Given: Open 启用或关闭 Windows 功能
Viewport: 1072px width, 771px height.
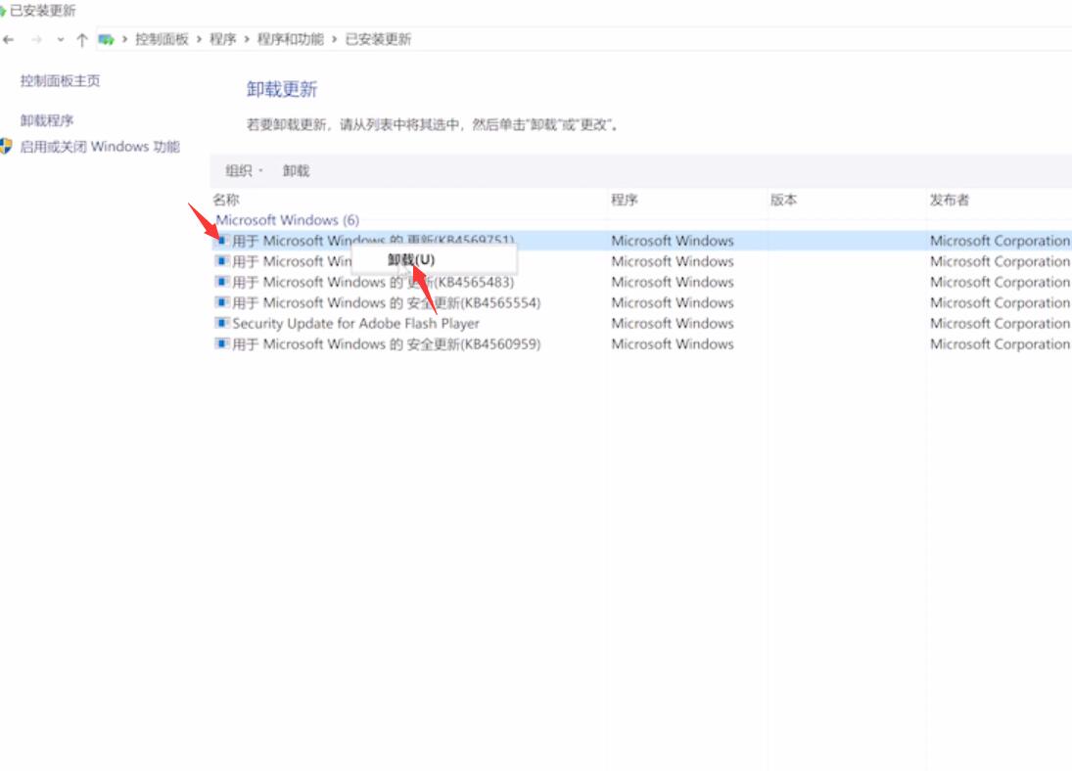Looking at the screenshot, I should [x=100, y=146].
